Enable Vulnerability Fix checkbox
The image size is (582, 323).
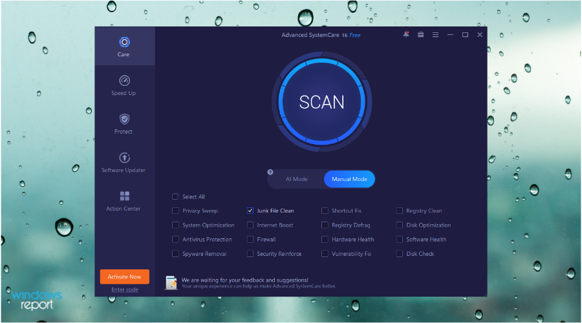pyautogui.click(x=325, y=254)
